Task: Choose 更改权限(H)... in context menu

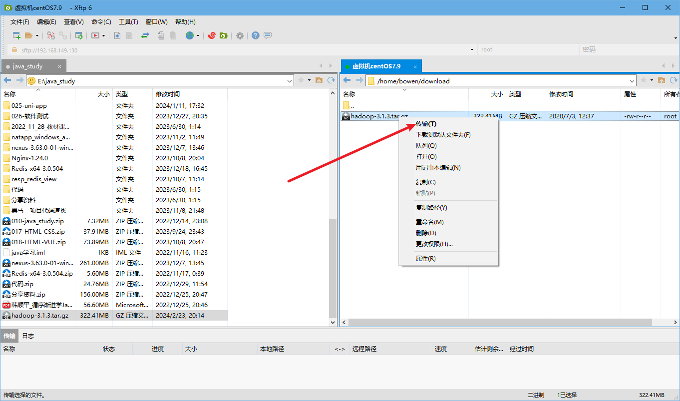Action: 448,244
